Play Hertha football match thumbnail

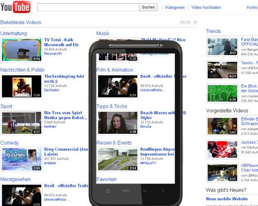22,123
